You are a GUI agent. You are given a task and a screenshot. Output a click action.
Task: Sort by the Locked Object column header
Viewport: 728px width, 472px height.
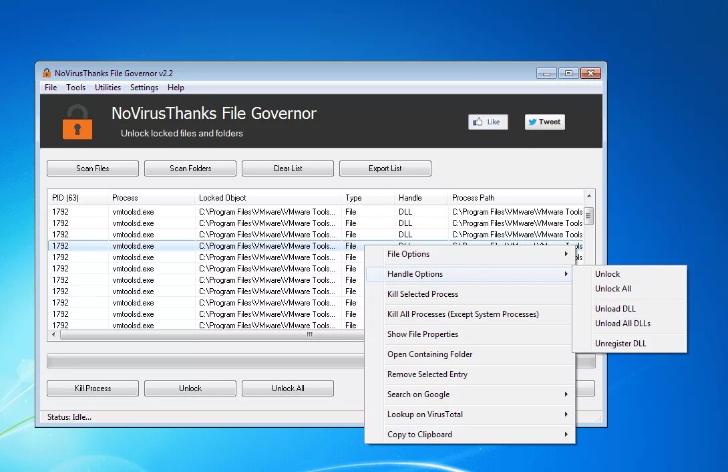pos(268,197)
